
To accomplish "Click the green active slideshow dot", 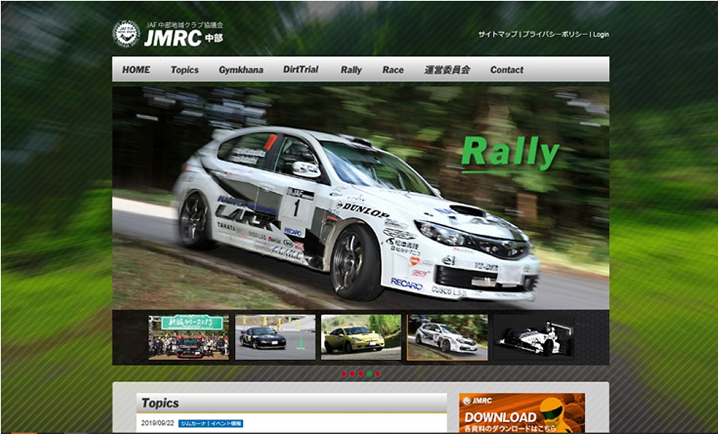I will (x=369, y=374).
